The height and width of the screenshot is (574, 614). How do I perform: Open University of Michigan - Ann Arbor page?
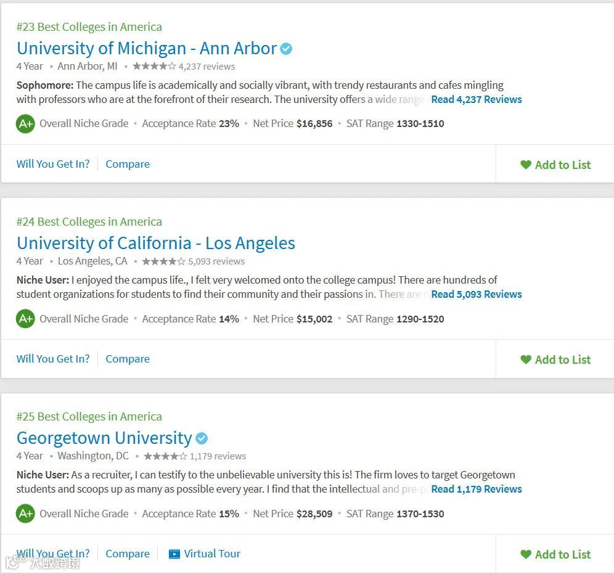click(x=147, y=49)
